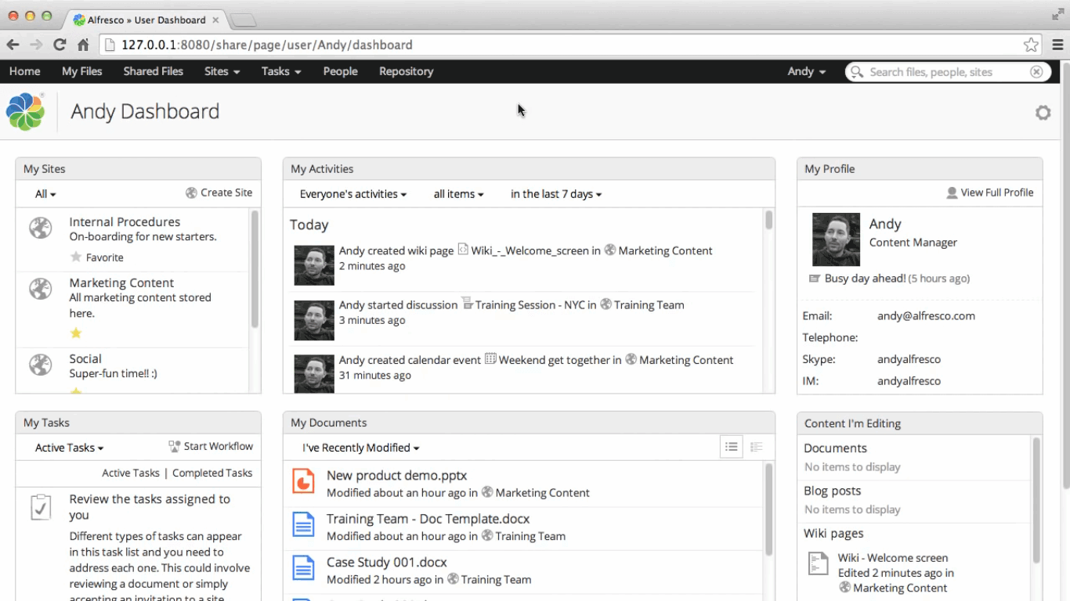Click the My Activities panel scrollbar

pyautogui.click(x=769, y=220)
